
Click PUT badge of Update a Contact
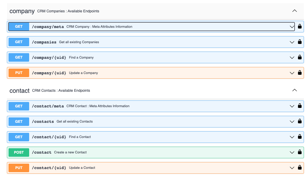pos(19,168)
